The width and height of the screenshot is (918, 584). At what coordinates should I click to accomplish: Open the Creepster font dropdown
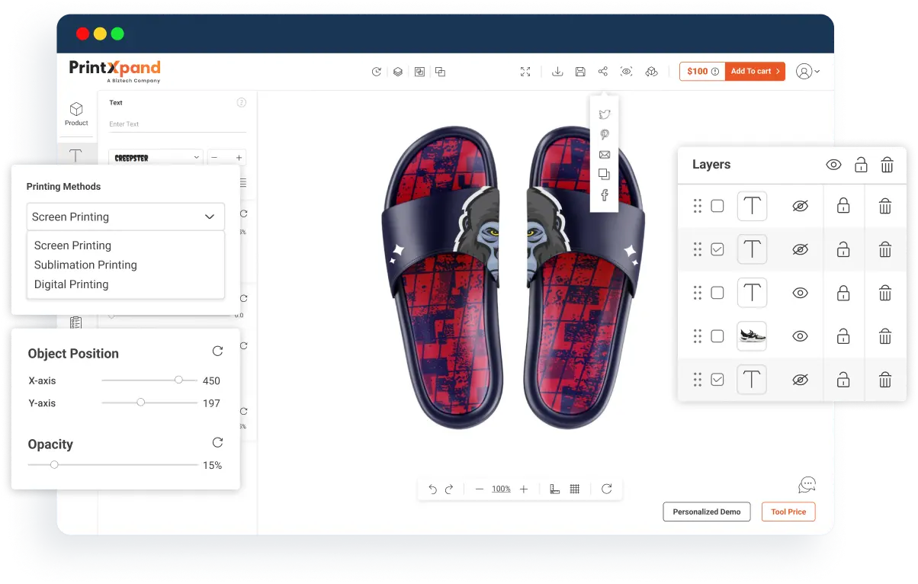(156, 158)
